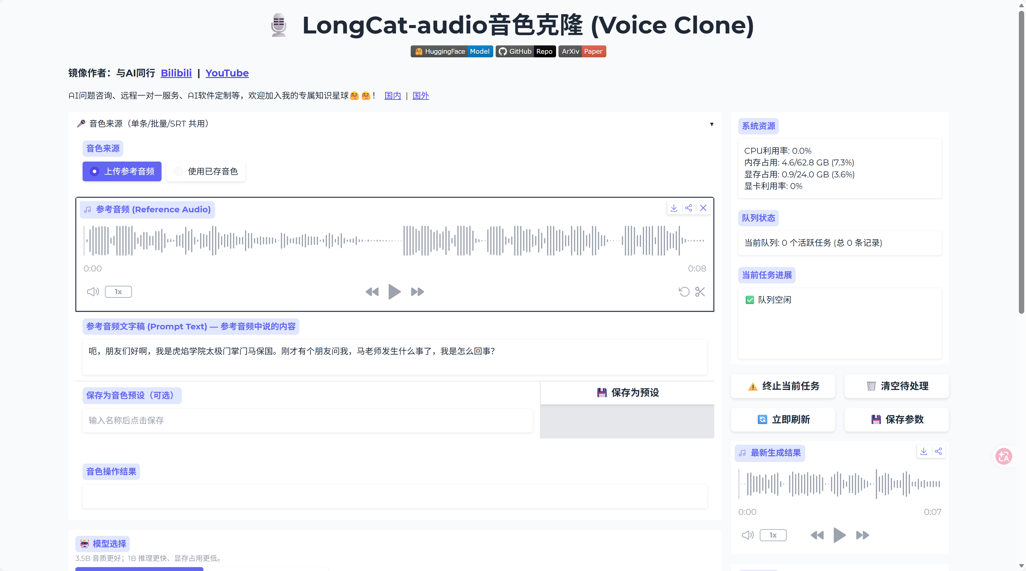Share the latest generated result

click(938, 451)
